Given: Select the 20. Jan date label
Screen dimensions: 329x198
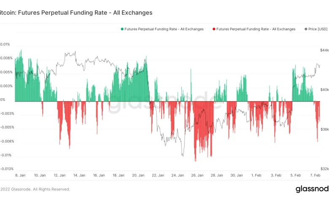Looking at the screenshot, I should click(138, 175).
